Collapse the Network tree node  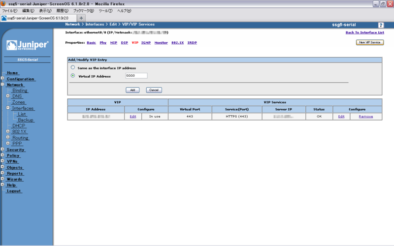pos(2,84)
